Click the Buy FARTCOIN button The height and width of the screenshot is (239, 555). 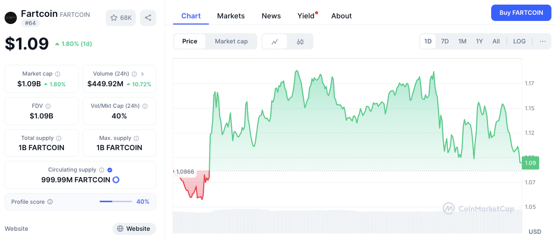pyautogui.click(x=521, y=13)
